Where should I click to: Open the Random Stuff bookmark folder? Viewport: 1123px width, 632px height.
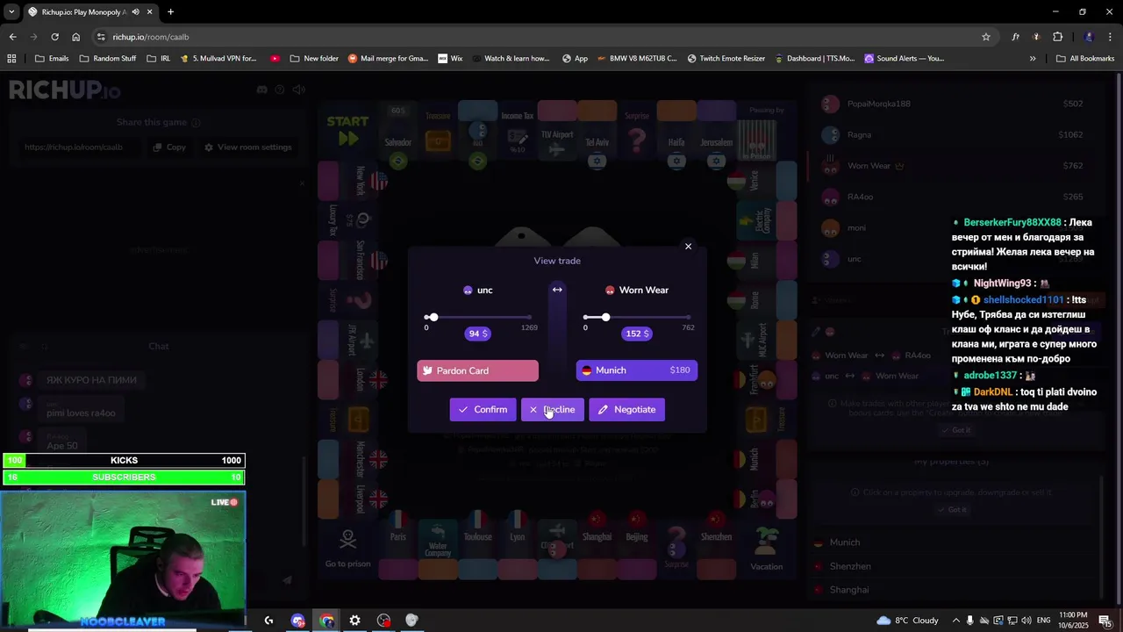pyautogui.click(x=108, y=59)
